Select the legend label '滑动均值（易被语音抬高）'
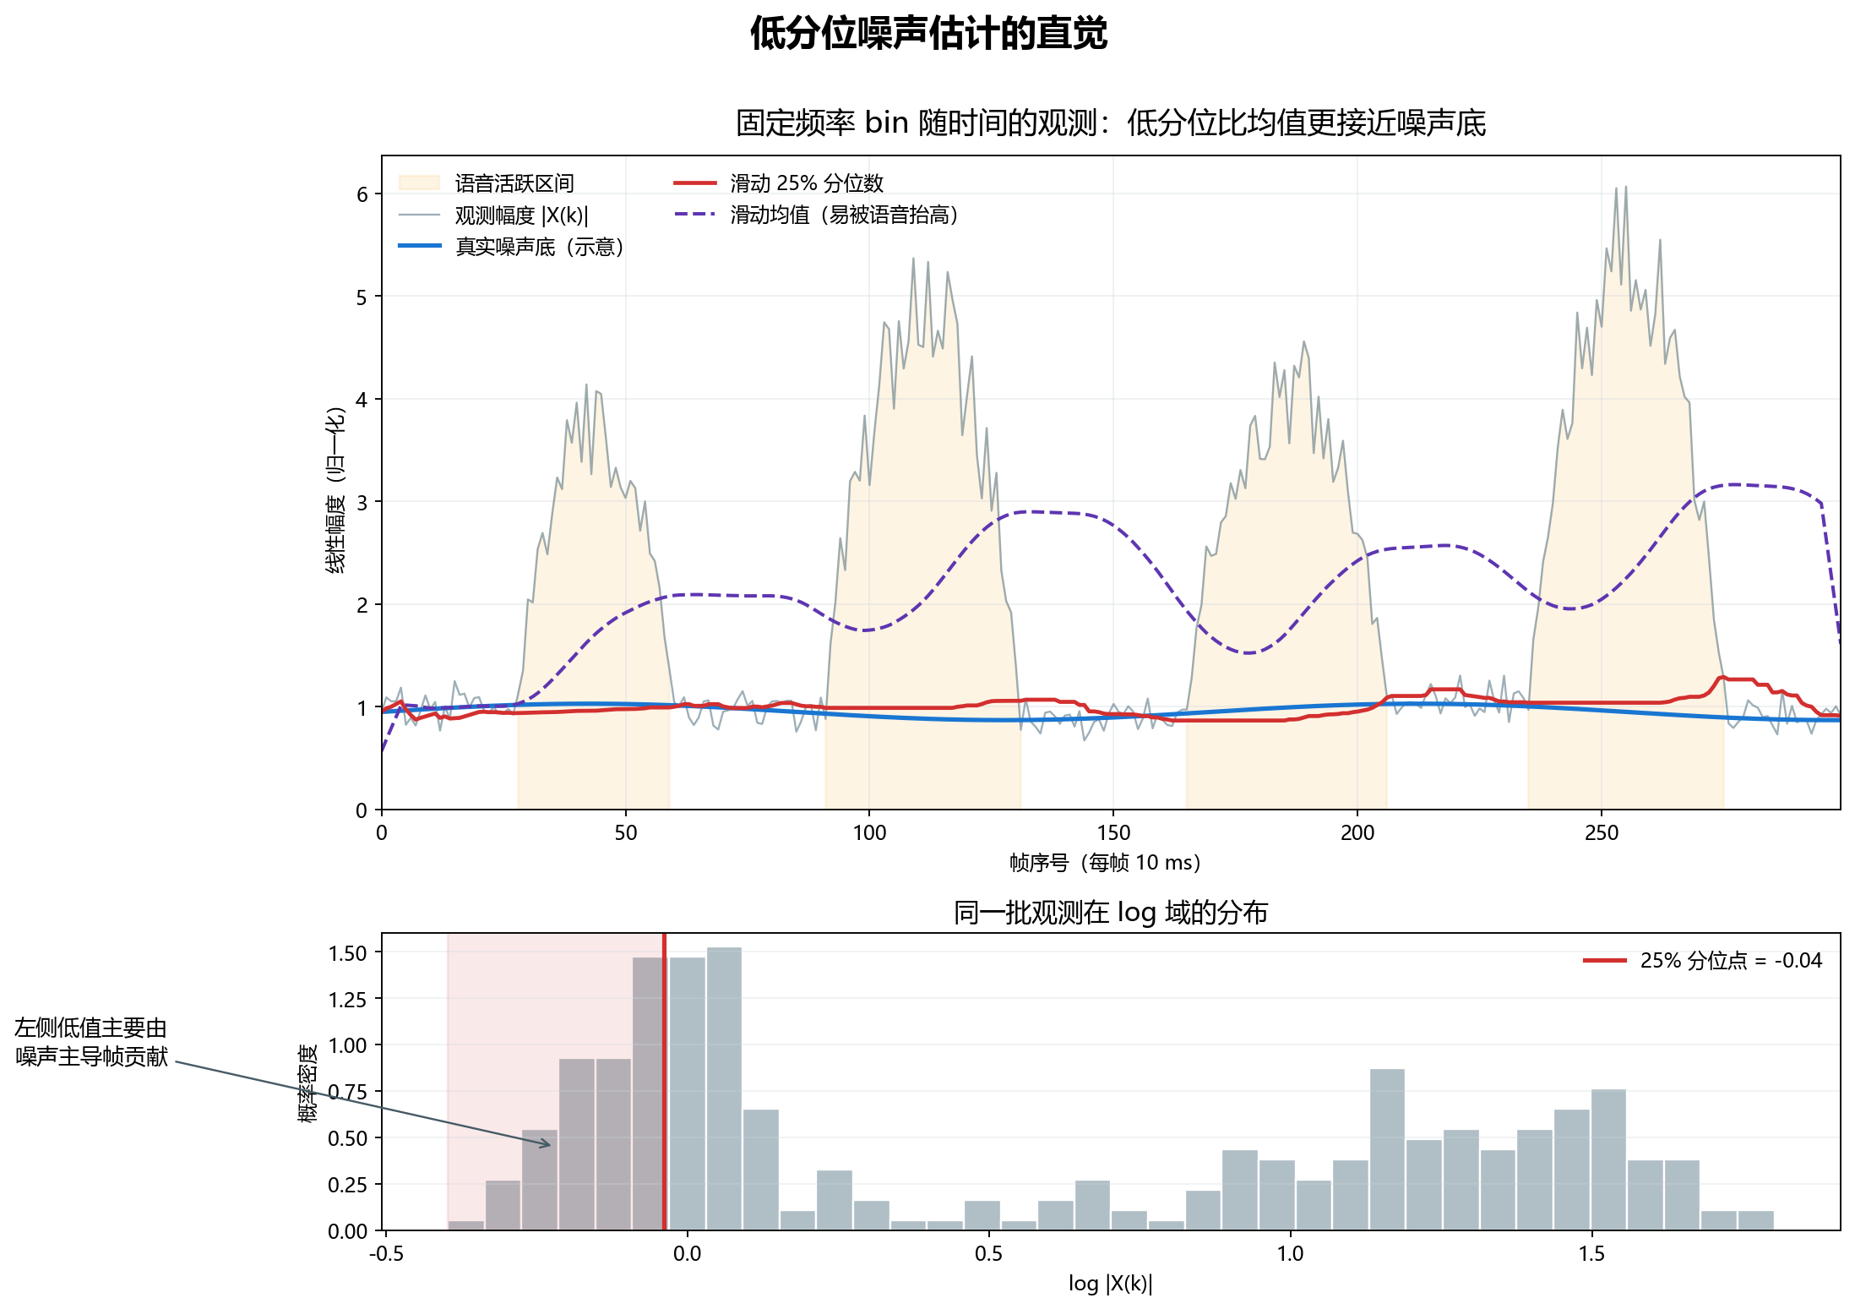Screen dimensions: 1855x1309 tap(845, 215)
